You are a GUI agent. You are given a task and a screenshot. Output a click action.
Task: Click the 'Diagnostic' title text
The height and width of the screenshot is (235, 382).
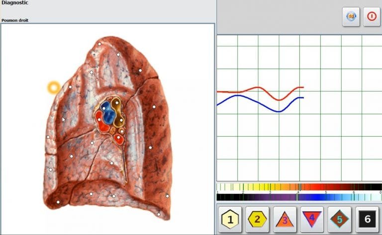point(15,3)
